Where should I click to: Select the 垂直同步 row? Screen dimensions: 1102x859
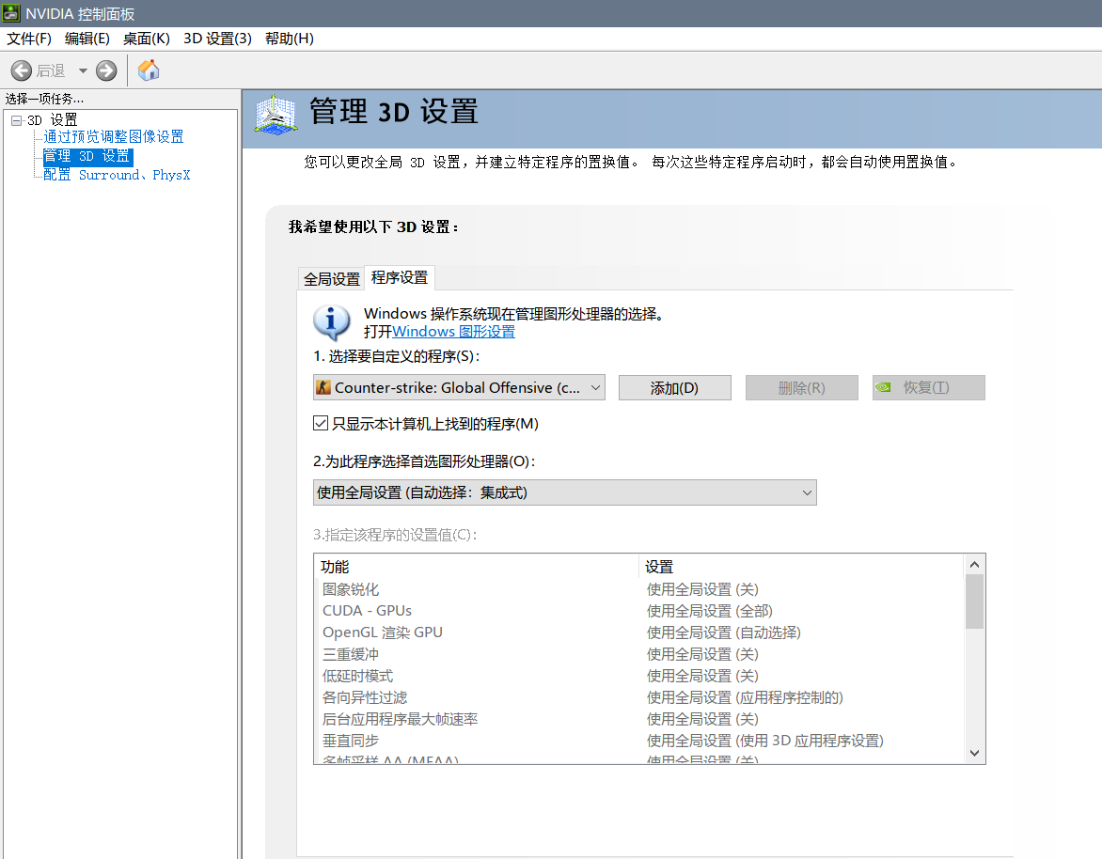[638, 741]
